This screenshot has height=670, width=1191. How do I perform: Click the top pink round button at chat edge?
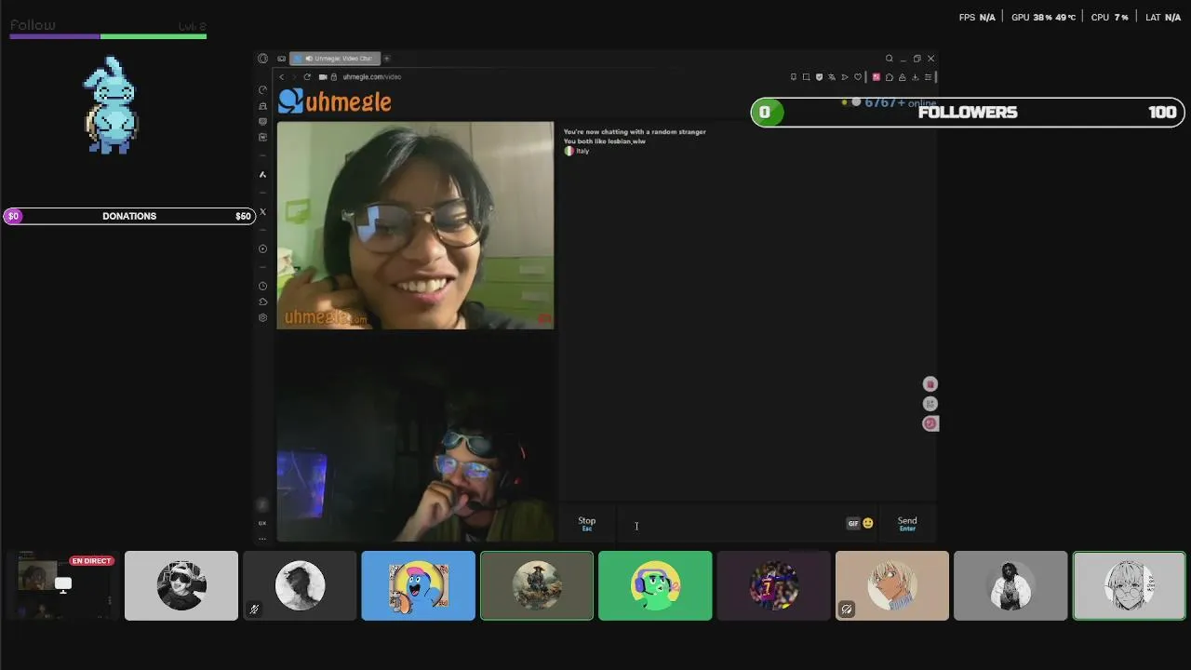point(930,384)
